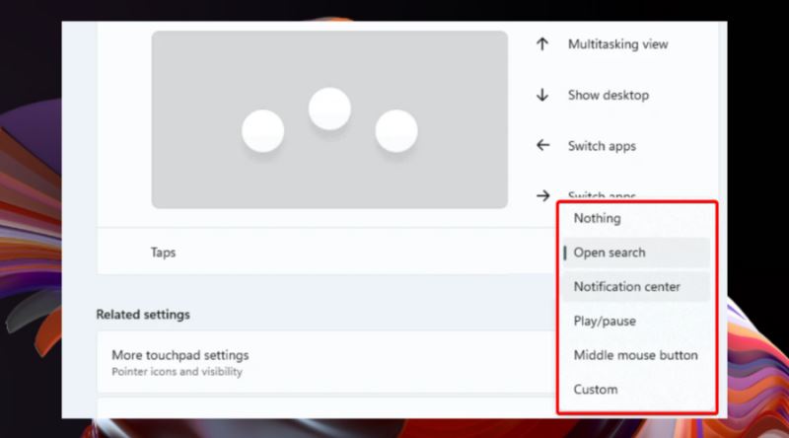Click the Related settings heading

click(143, 314)
